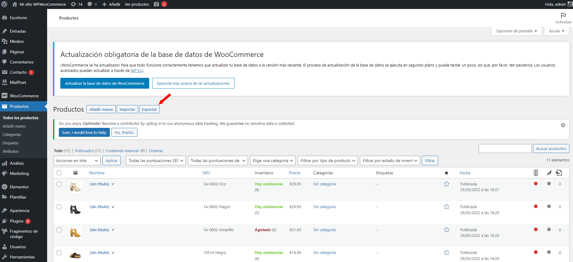Click the Filtrar button
The height and width of the screenshot is (262, 573).
(430, 160)
